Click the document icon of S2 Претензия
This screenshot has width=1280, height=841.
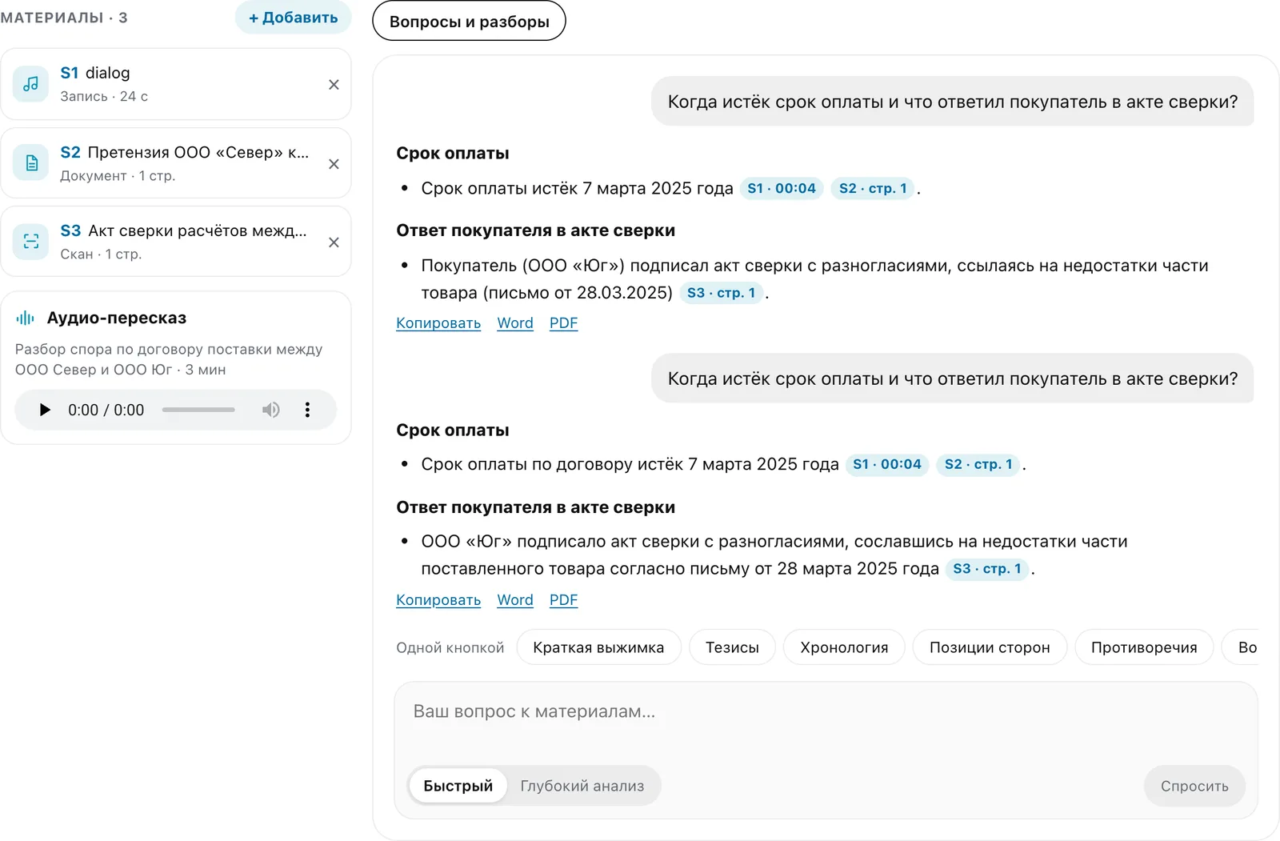point(31,163)
